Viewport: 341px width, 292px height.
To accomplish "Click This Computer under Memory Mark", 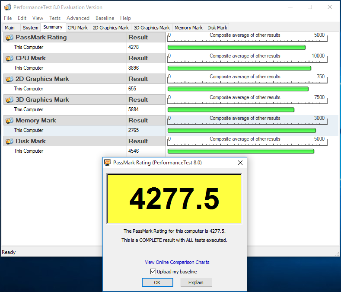I will [29, 130].
